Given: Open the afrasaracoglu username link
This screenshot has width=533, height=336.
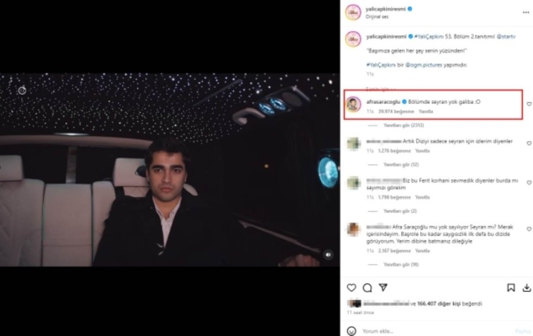Looking at the screenshot, I should pyautogui.click(x=383, y=102).
